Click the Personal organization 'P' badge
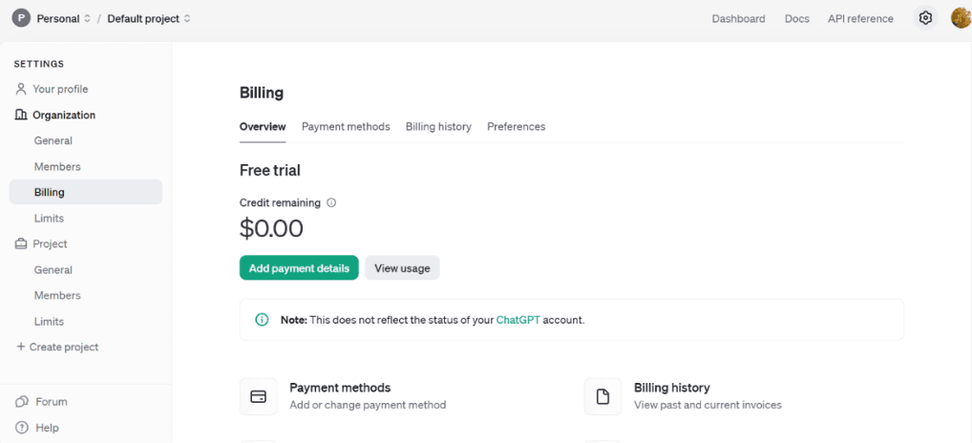Screen dimensions: 972x443 pyautogui.click(x=21, y=18)
